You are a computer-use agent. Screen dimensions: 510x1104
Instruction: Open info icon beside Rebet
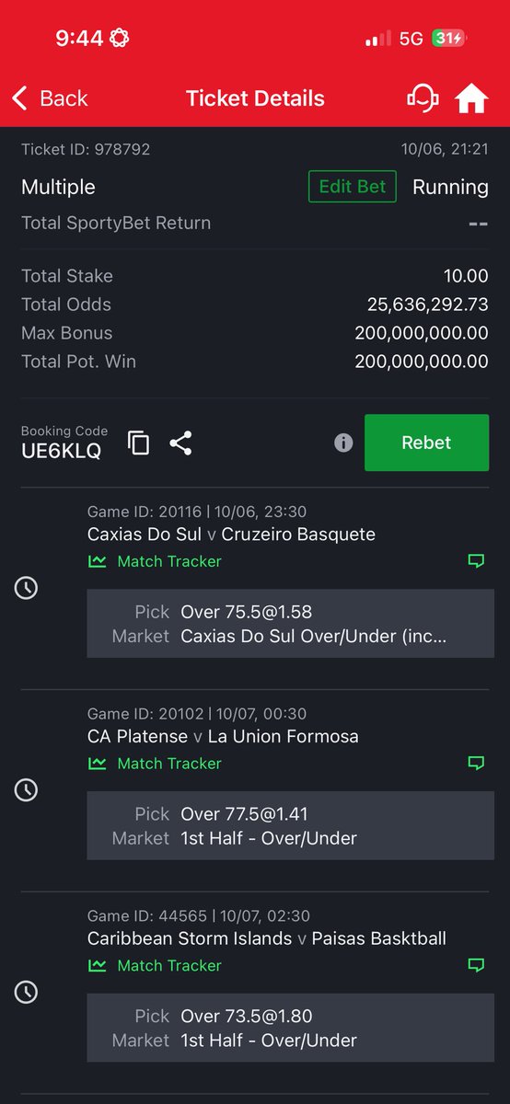click(343, 443)
